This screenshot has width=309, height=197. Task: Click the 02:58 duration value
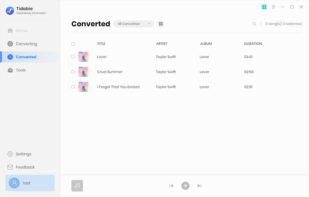(x=249, y=72)
